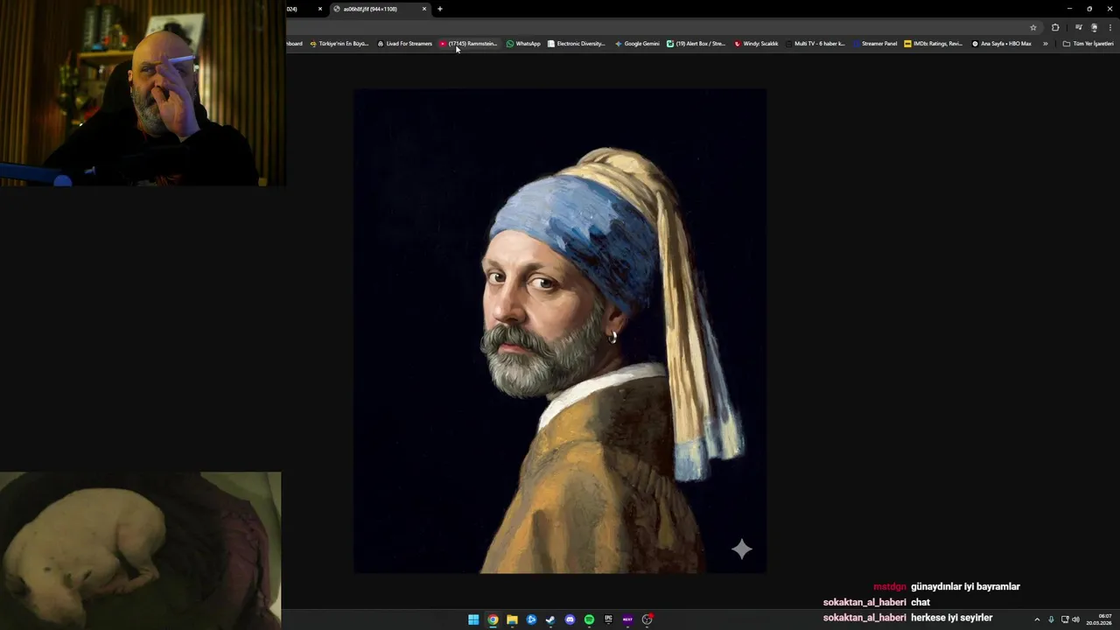Open the media control icon in the Chrome toolbar
The image size is (1120, 630).
coord(1078,27)
